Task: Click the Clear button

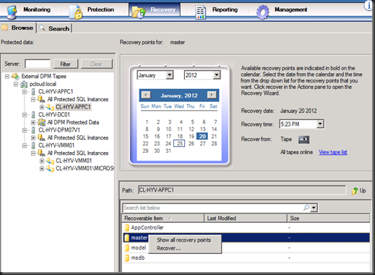Action: (97, 64)
